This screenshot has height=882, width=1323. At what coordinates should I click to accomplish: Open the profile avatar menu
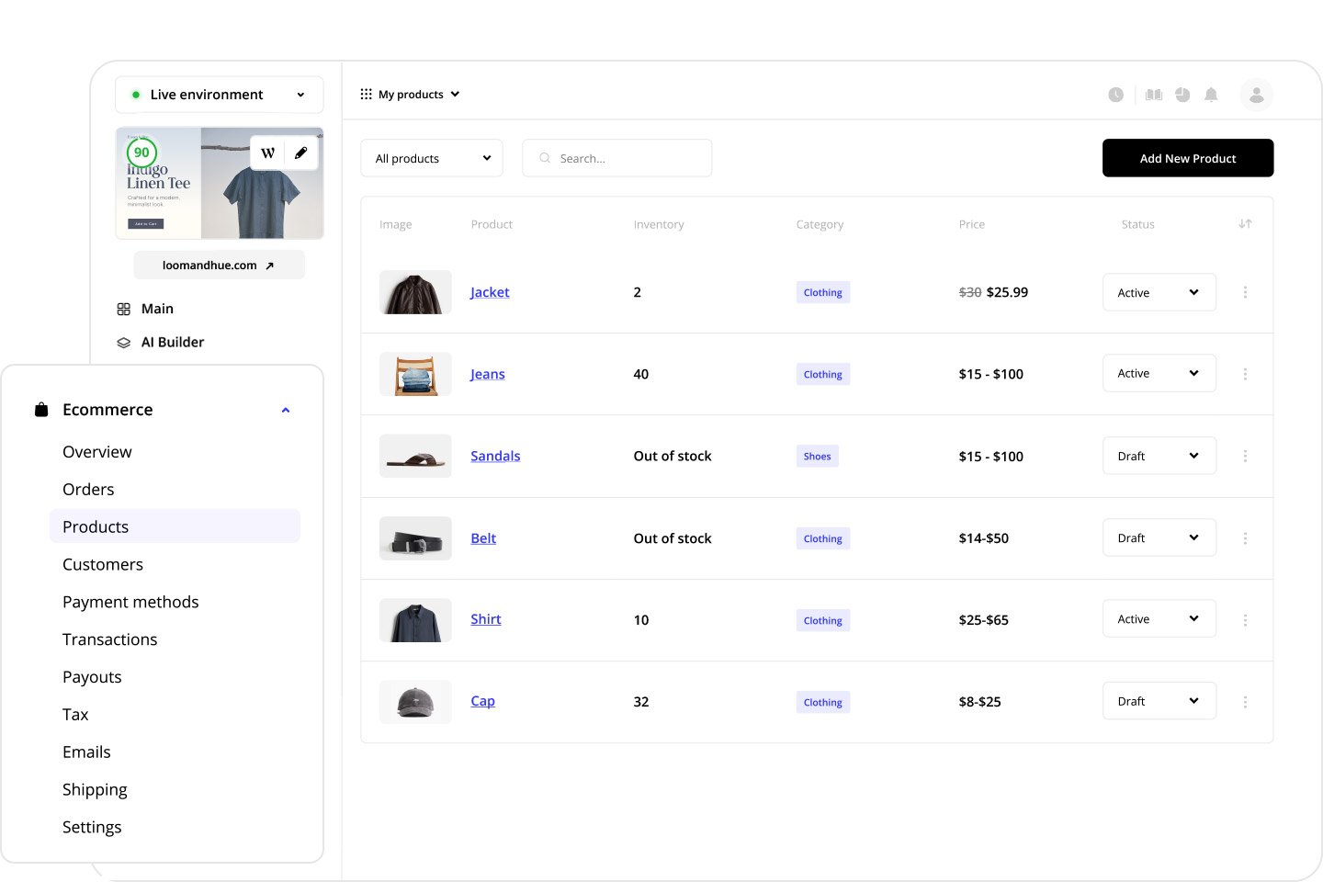(1256, 95)
